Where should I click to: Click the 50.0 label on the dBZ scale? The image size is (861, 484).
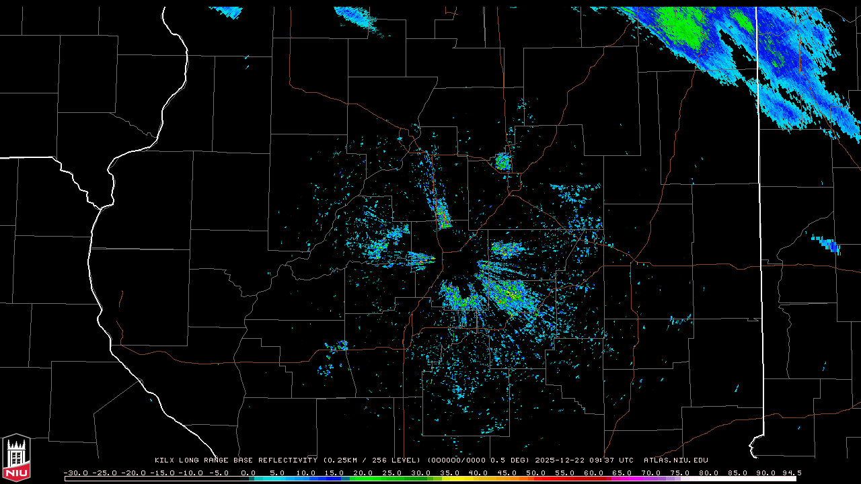(x=535, y=473)
